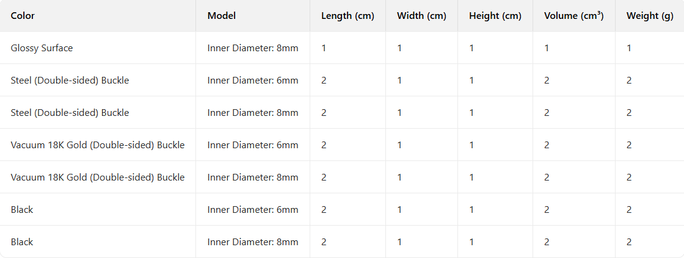Screen dimensions: 684x258
Task: Select the Height (cm) header cell
Action: tap(495, 16)
